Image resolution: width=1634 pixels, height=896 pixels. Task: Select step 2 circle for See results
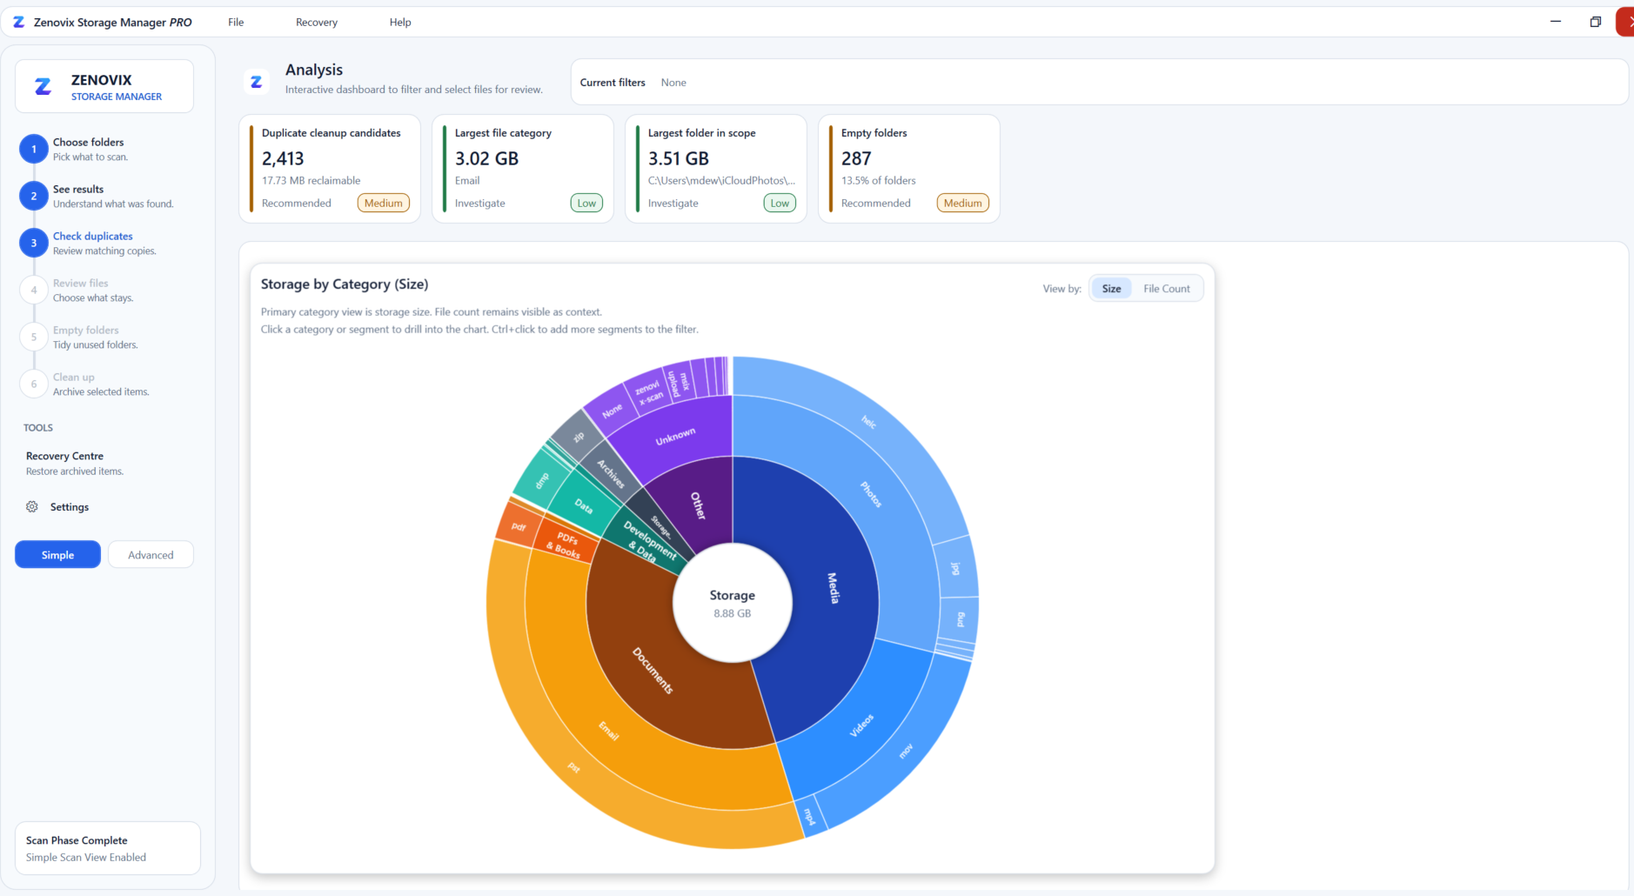coord(34,196)
